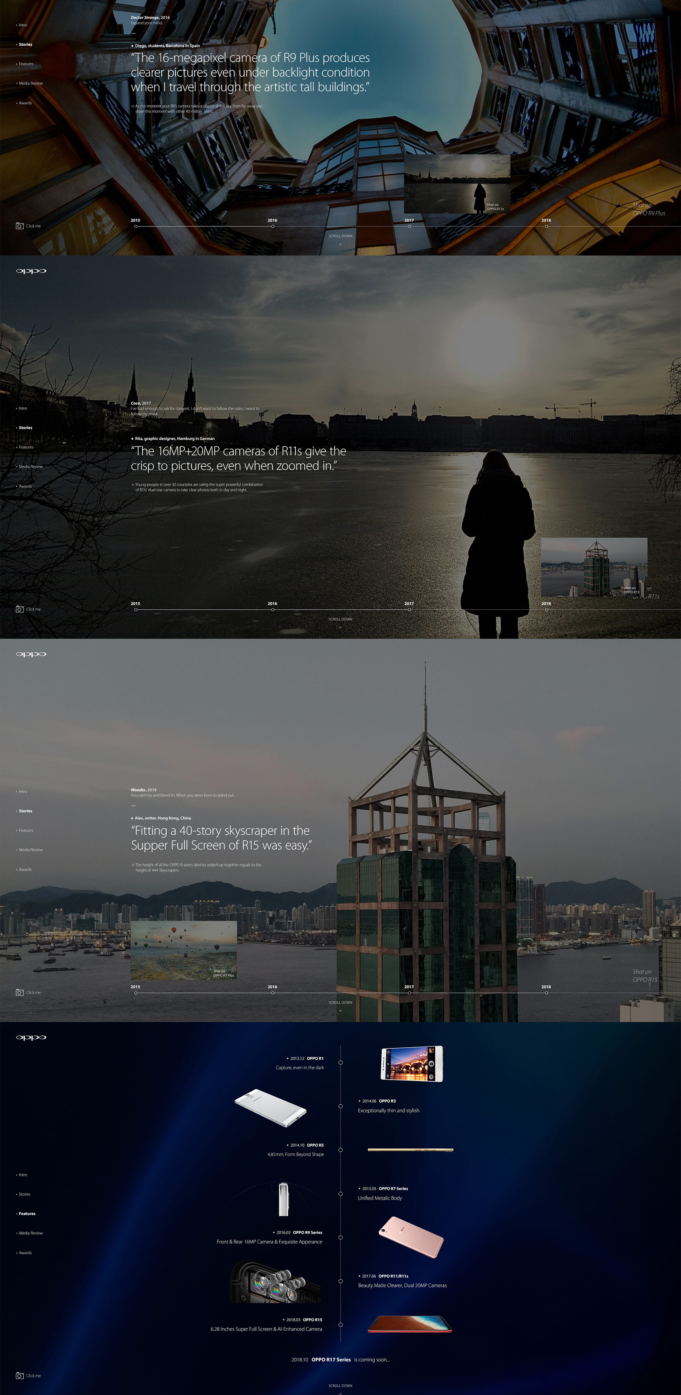681x1395 pixels.
Task: Click the 2017 timeline marker in the Doctor Strange section
Action: point(409,226)
